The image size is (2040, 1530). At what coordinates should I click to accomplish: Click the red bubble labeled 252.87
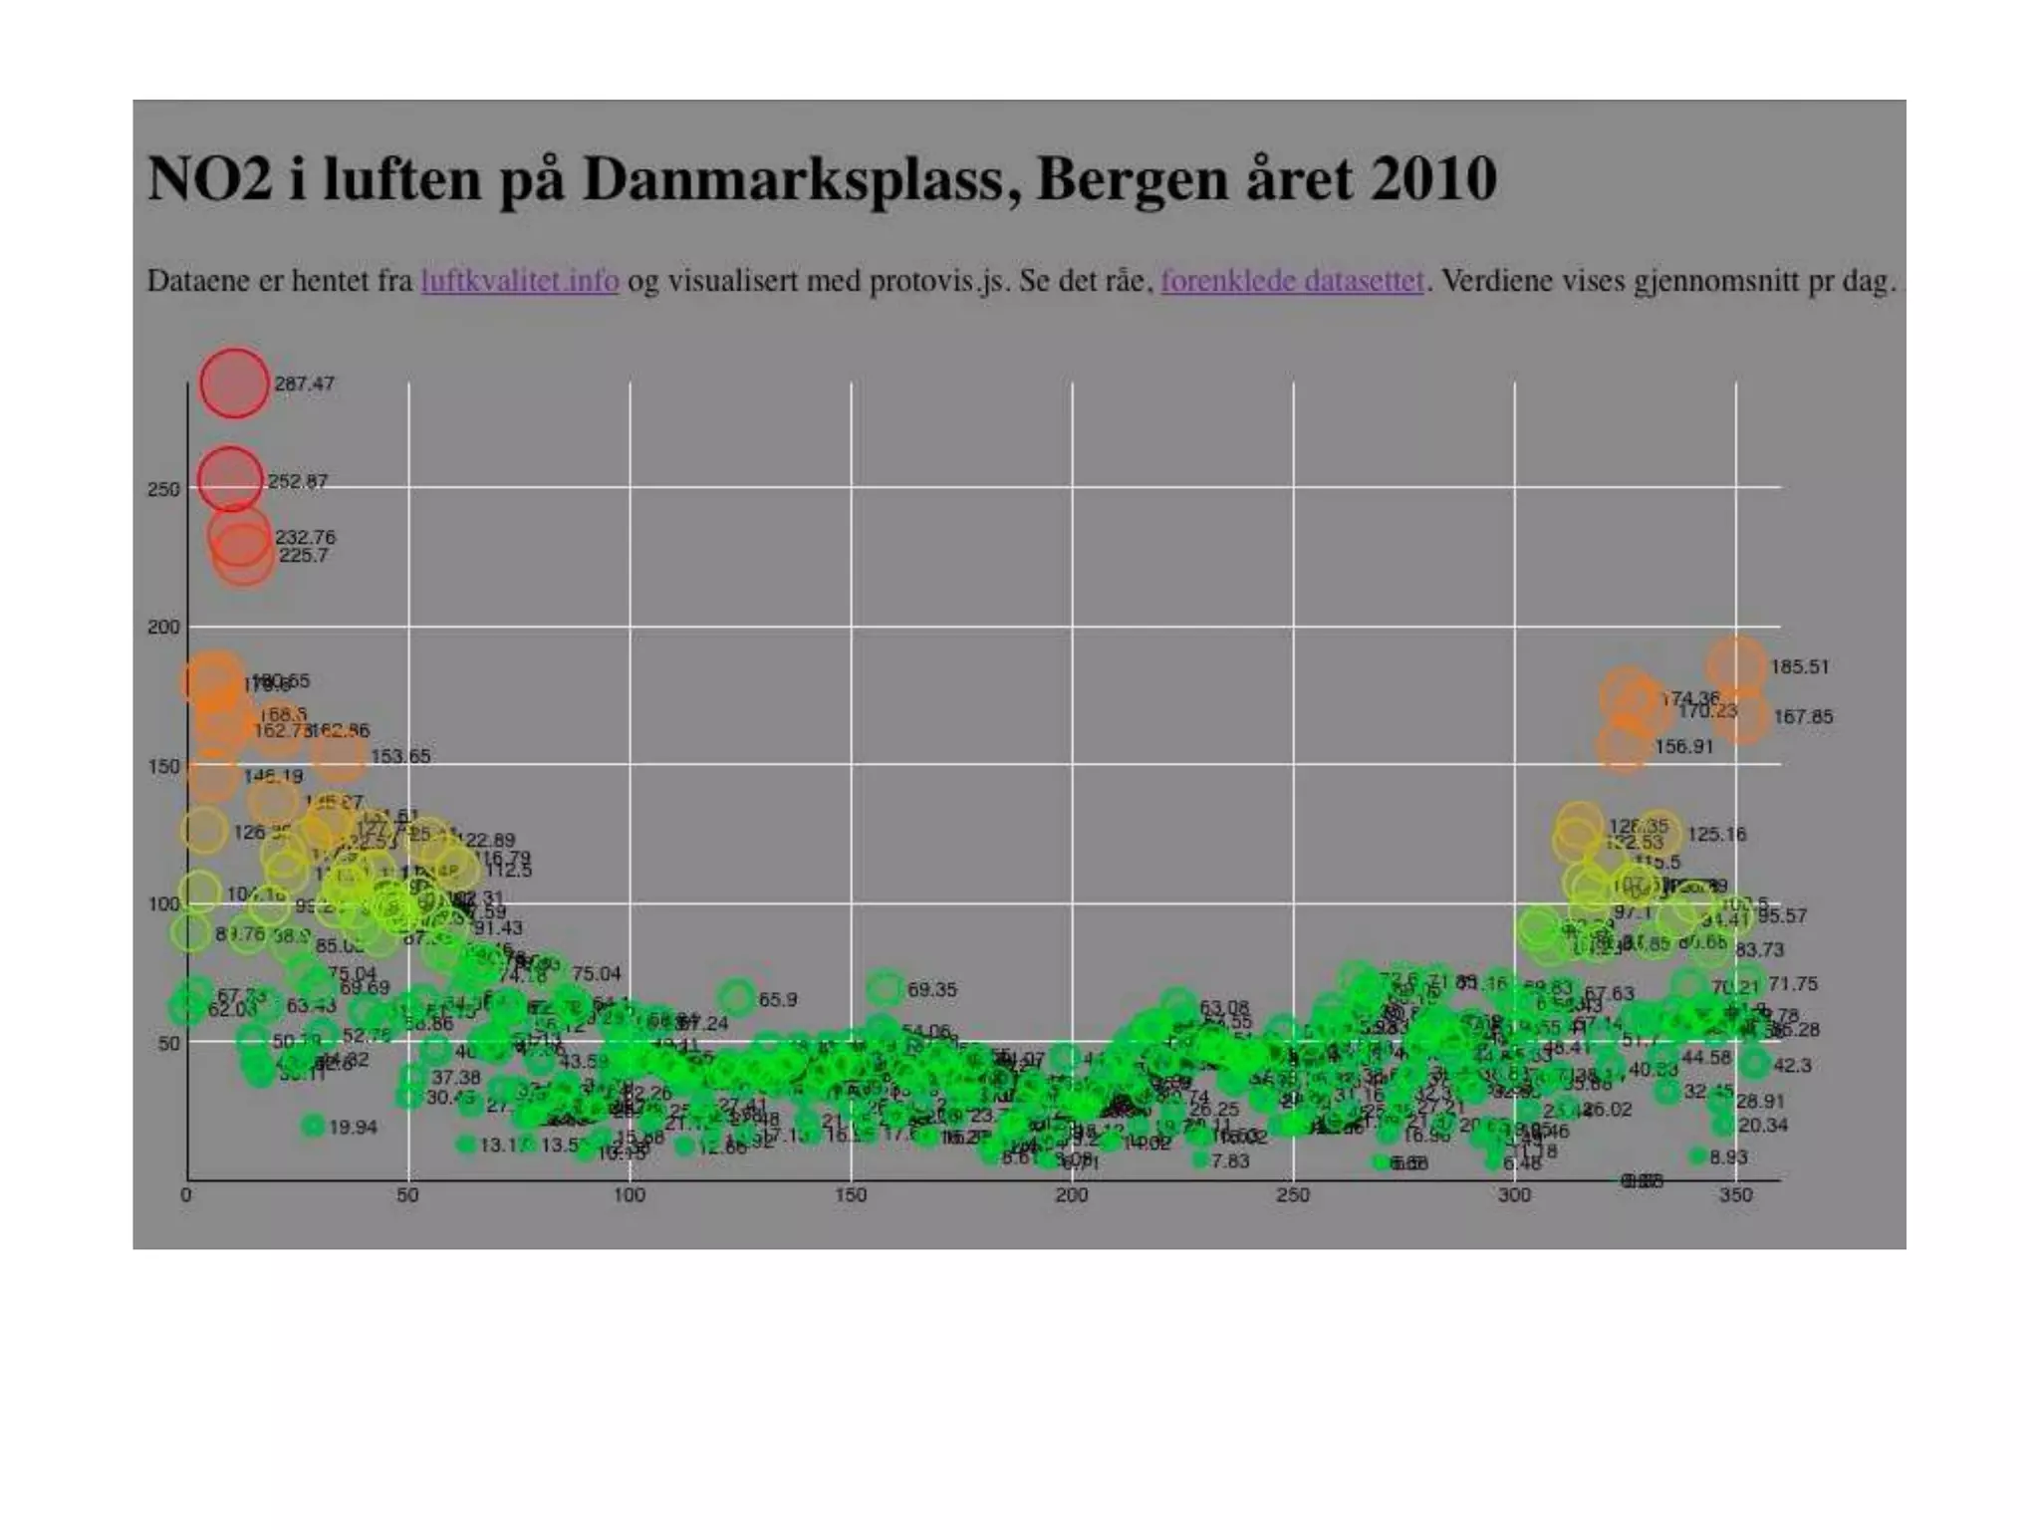pyautogui.click(x=230, y=480)
